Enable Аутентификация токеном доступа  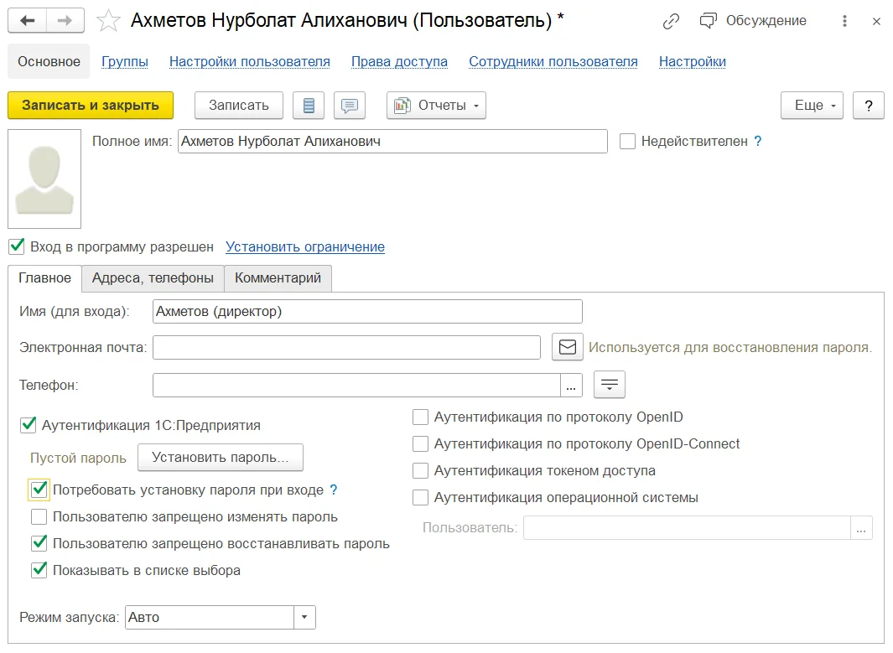(x=420, y=471)
